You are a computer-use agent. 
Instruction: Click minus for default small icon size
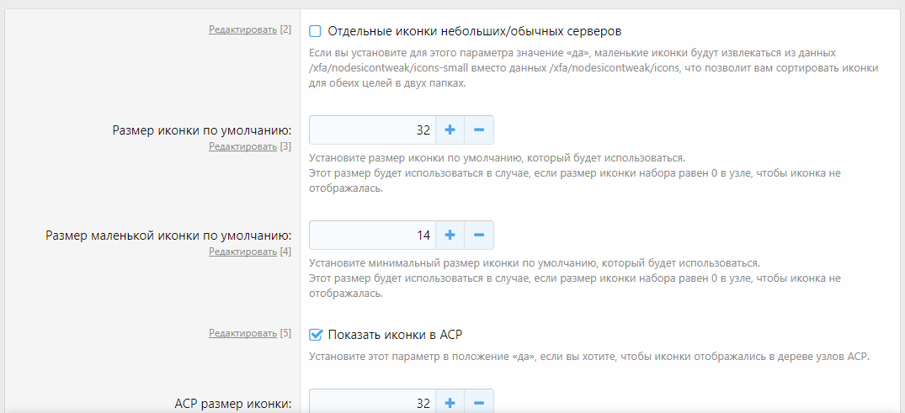pyautogui.click(x=479, y=236)
